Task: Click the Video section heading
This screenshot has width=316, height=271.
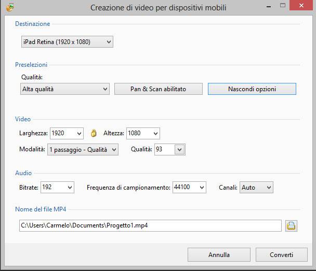Action: pos(23,119)
